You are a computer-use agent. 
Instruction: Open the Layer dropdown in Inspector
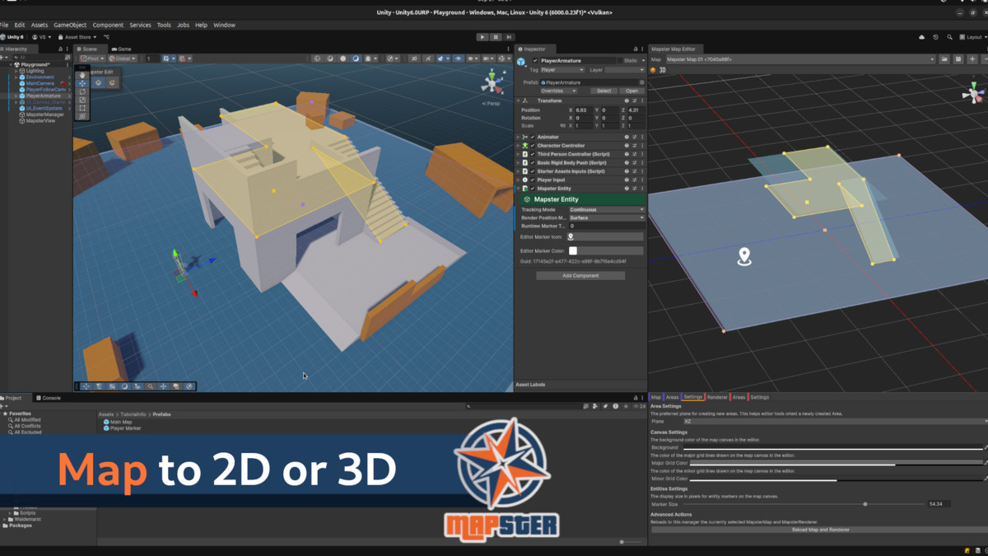tap(624, 70)
